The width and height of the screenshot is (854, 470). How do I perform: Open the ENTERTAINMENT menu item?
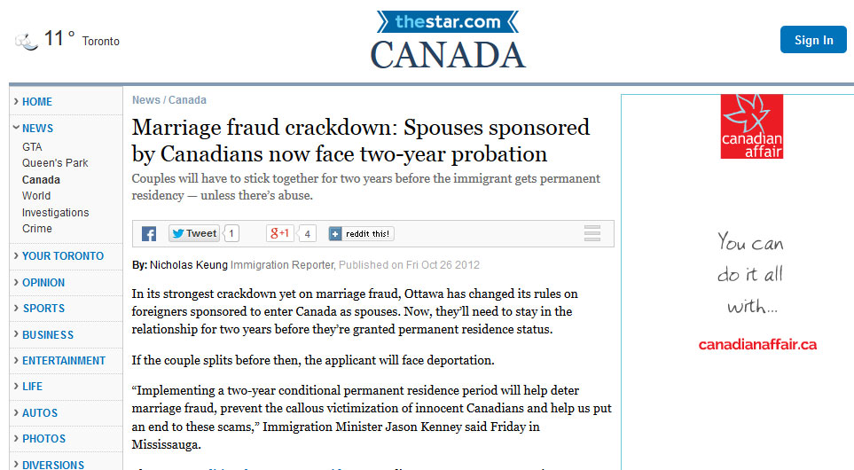pyautogui.click(x=63, y=361)
